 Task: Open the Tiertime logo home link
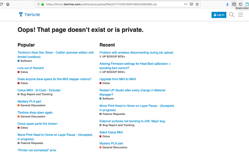coord(29,14)
